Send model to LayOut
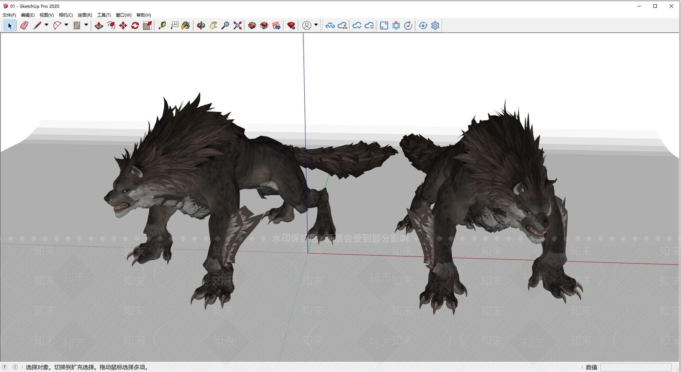Image resolution: width=681 pixels, height=372 pixels. point(276,26)
